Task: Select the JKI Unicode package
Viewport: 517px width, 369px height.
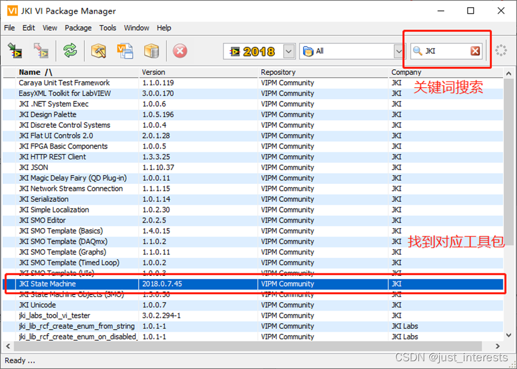Action: [253, 305]
